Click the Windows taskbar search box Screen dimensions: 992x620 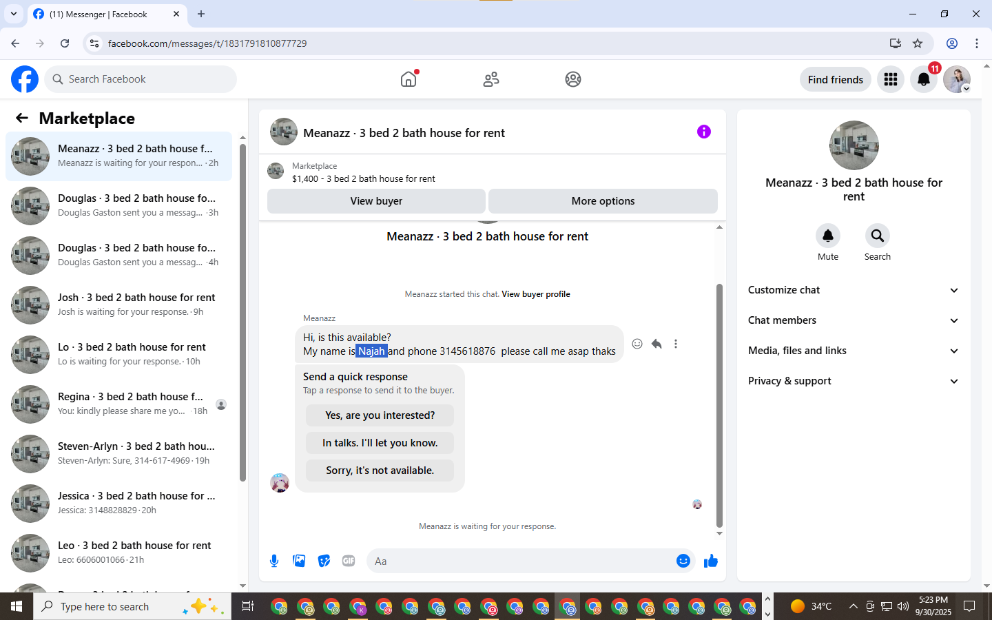coord(132,606)
